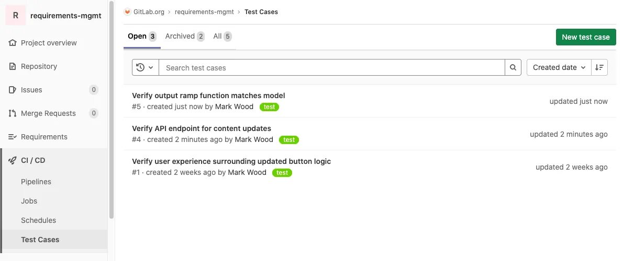The width and height of the screenshot is (623, 261).
Task: Click the search magnifier button
Action: (513, 67)
